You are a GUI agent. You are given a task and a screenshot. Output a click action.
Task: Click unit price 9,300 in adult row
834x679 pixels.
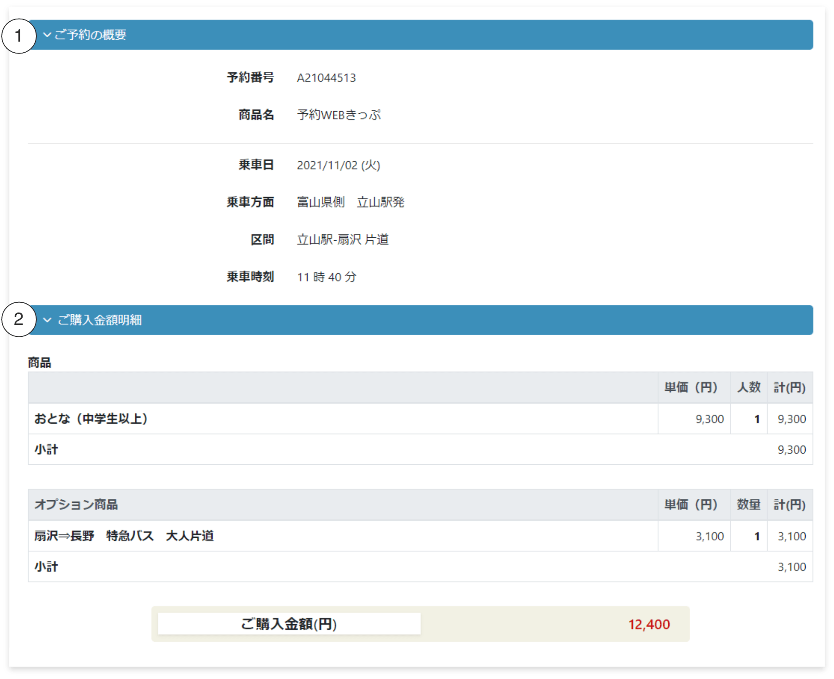[709, 419]
